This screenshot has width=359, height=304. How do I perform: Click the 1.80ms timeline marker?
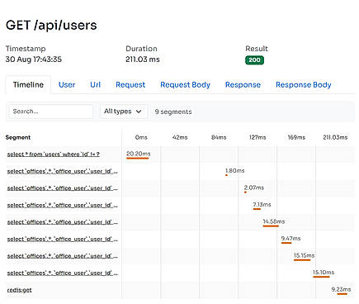coord(226,175)
